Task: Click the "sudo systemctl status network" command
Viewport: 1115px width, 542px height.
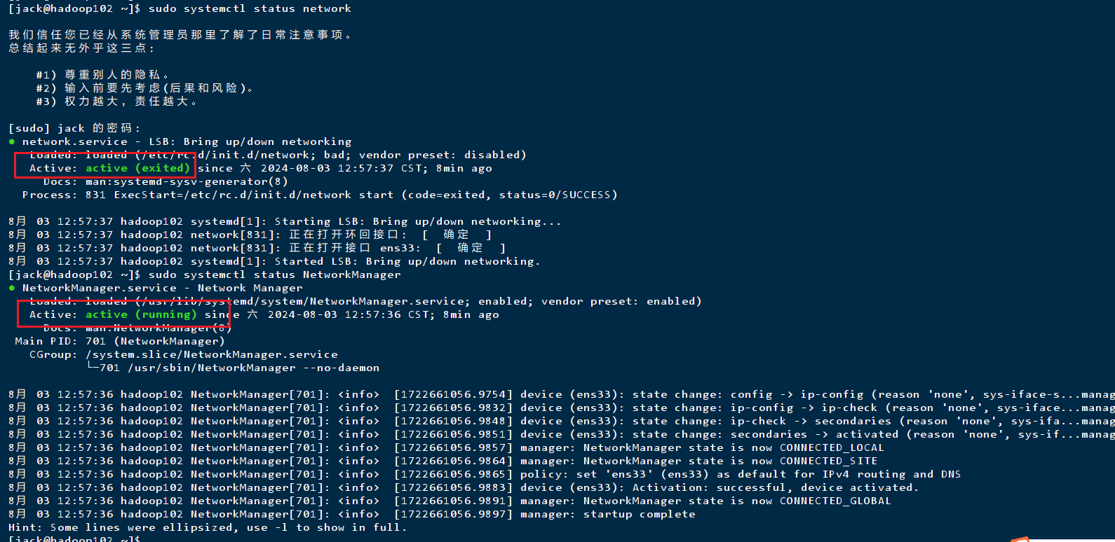Action: tap(250, 8)
